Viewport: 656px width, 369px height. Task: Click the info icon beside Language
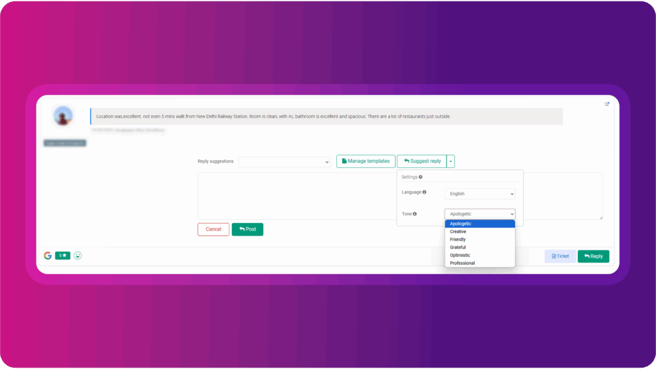click(425, 192)
